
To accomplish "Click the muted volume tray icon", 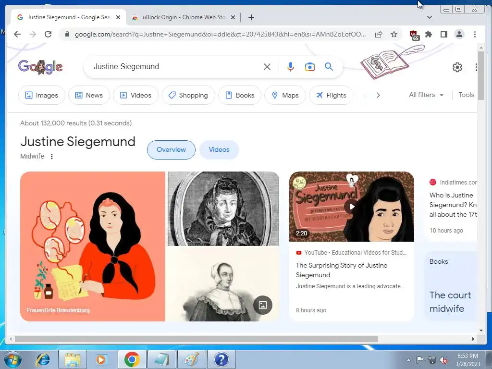I will click(x=443, y=360).
